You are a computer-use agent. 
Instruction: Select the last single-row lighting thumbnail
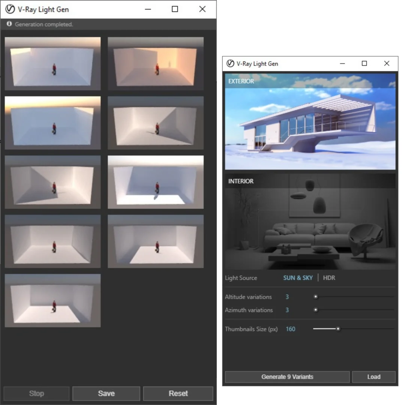(52, 300)
